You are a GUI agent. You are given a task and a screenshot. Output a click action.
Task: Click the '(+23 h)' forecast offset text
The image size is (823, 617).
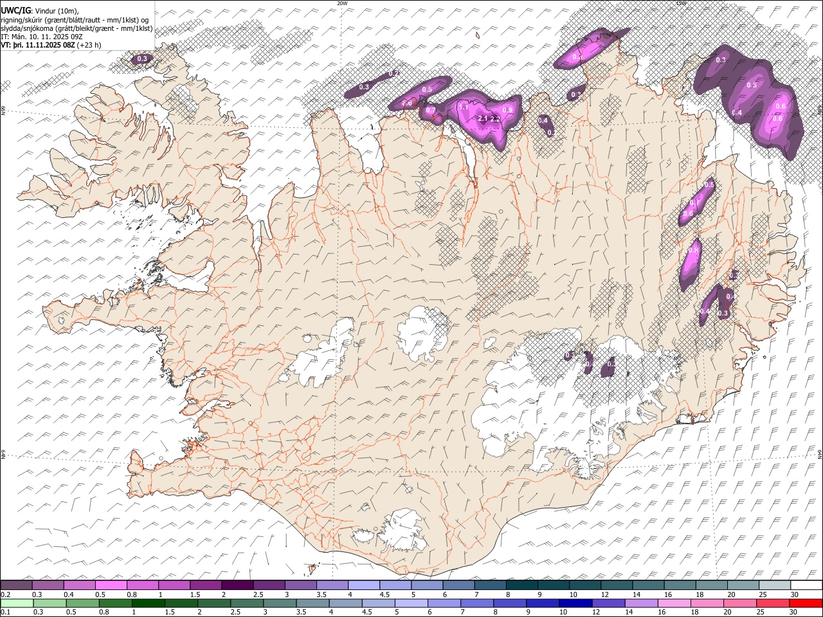(x=89, y=45)
